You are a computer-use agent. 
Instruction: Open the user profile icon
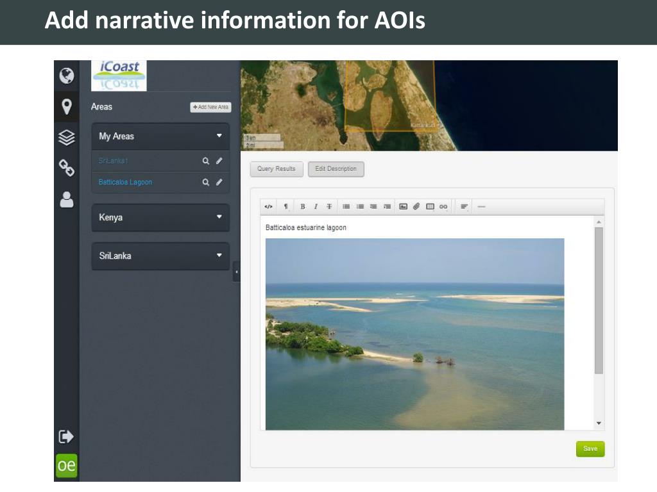tap(67, 200)
